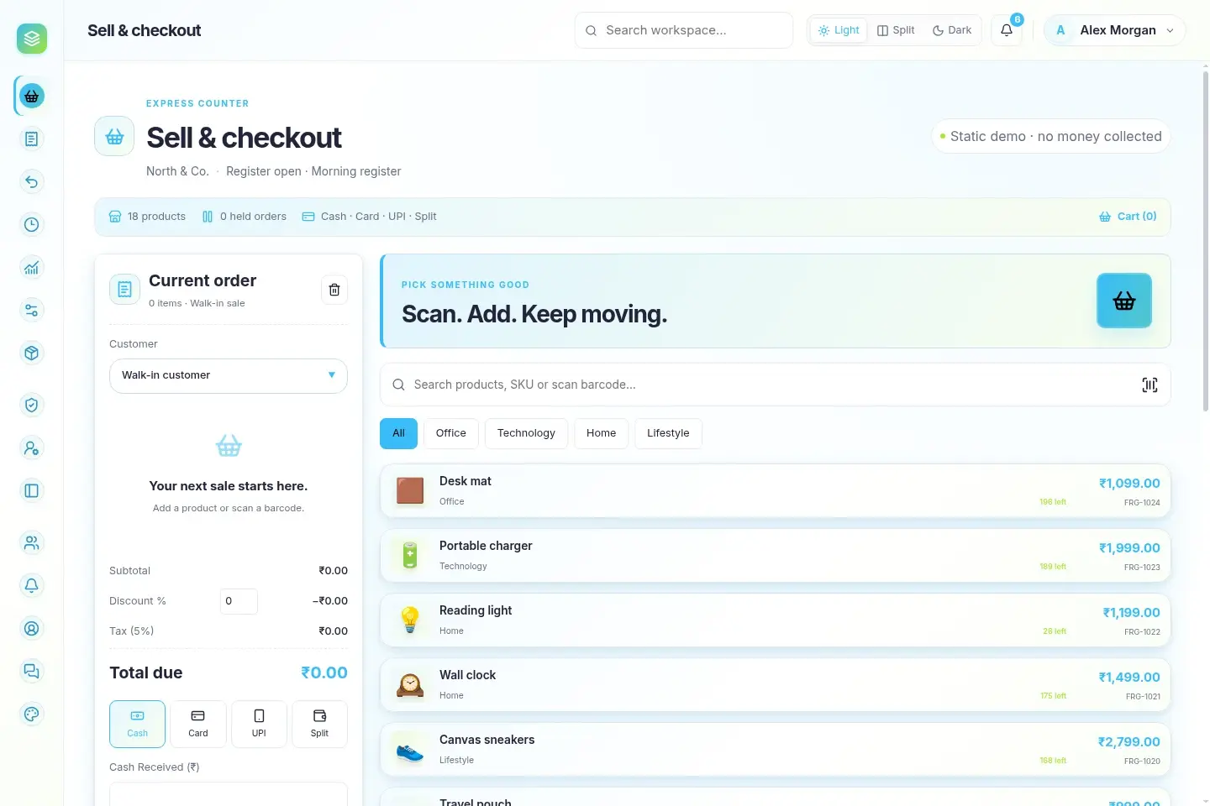Switch to Light theme
The image size is (1210, 806).
coord(839,30)
